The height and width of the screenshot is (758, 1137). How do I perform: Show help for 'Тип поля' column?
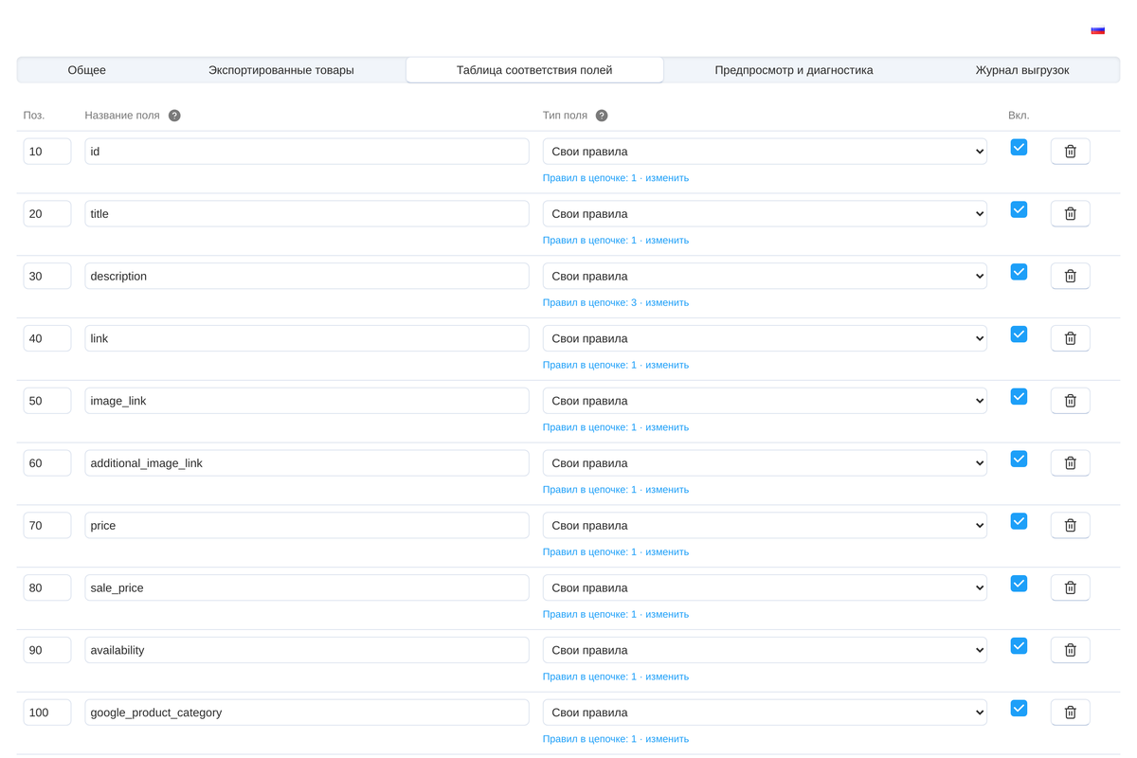point(602,116)
